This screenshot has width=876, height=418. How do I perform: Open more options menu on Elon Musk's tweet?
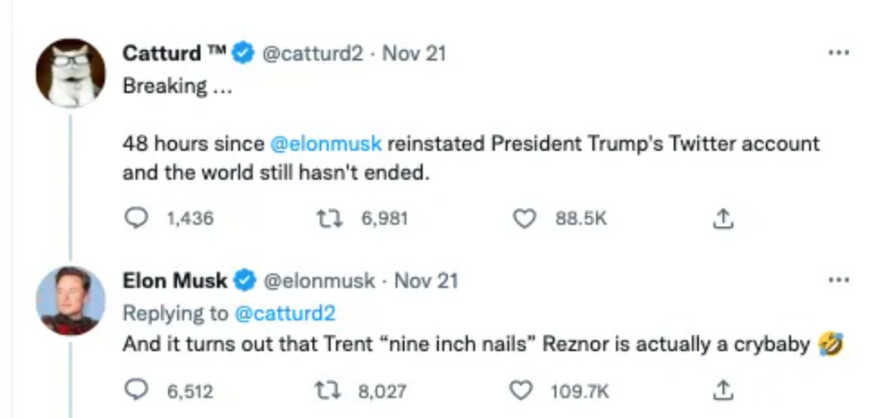tap(838, 280)
